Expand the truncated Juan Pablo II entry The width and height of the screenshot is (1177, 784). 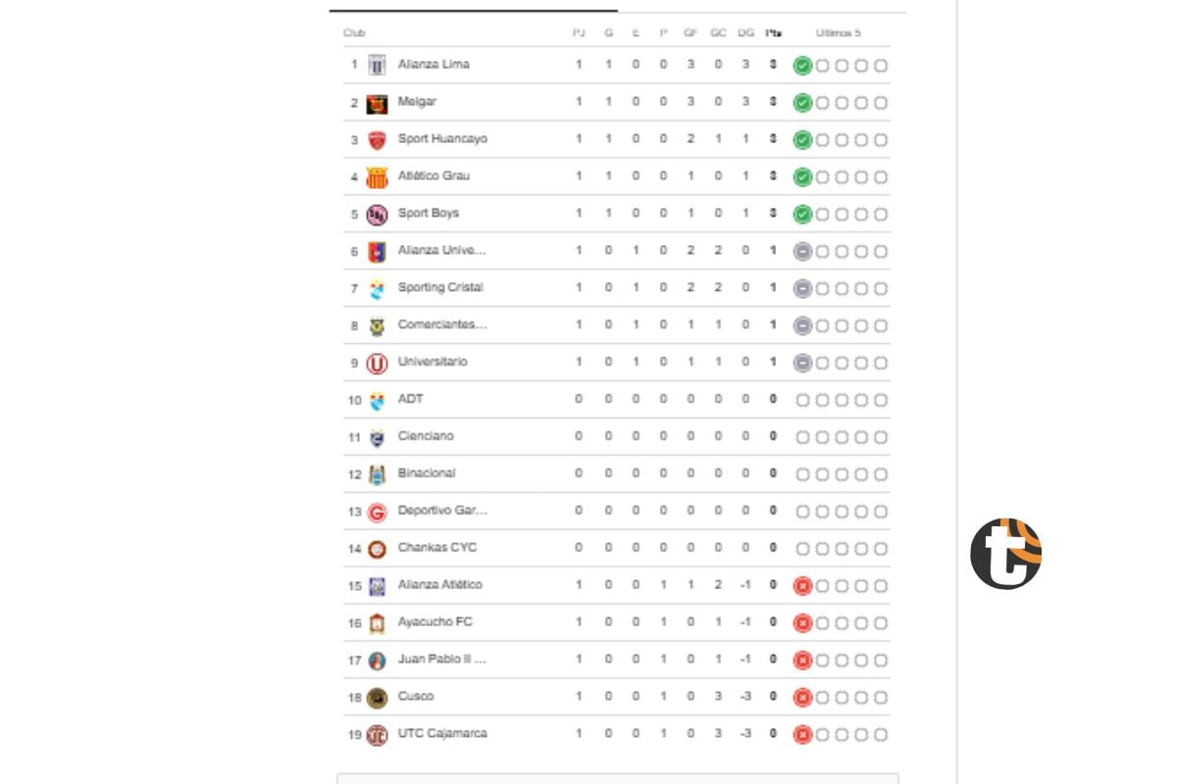pos(442,660)
